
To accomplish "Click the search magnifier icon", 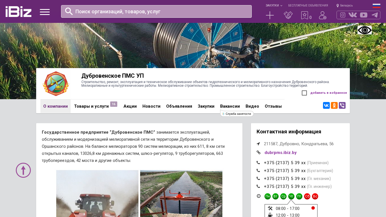I will pos(69,11).
